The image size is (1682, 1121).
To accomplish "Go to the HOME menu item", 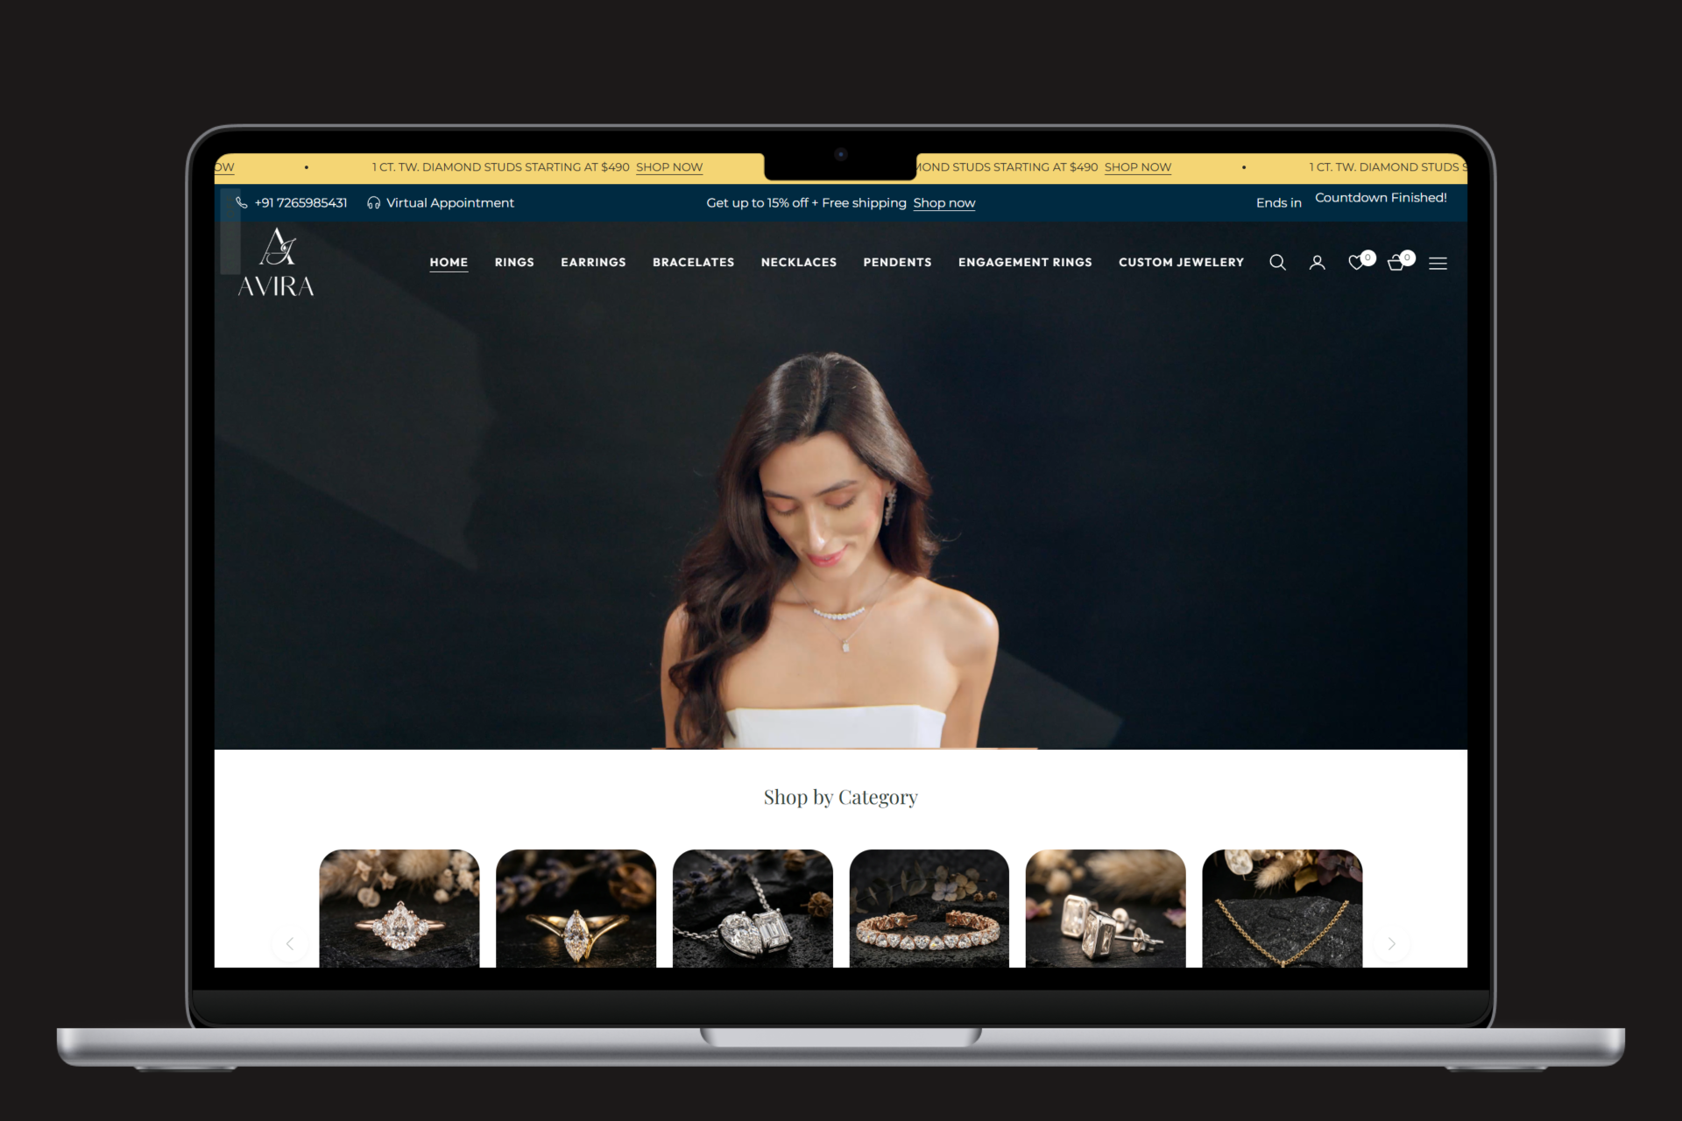I will tap(449, 263).
